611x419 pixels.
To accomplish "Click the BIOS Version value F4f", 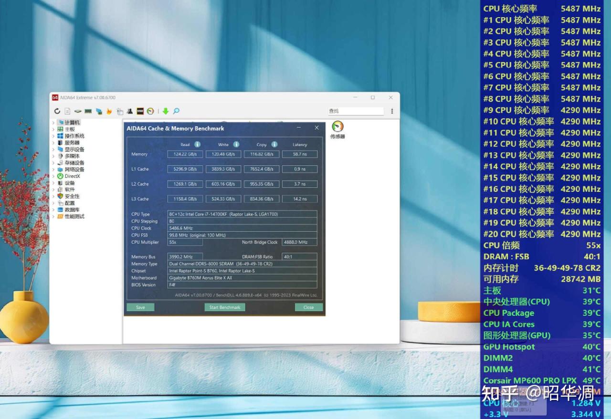I will (242, 285).
